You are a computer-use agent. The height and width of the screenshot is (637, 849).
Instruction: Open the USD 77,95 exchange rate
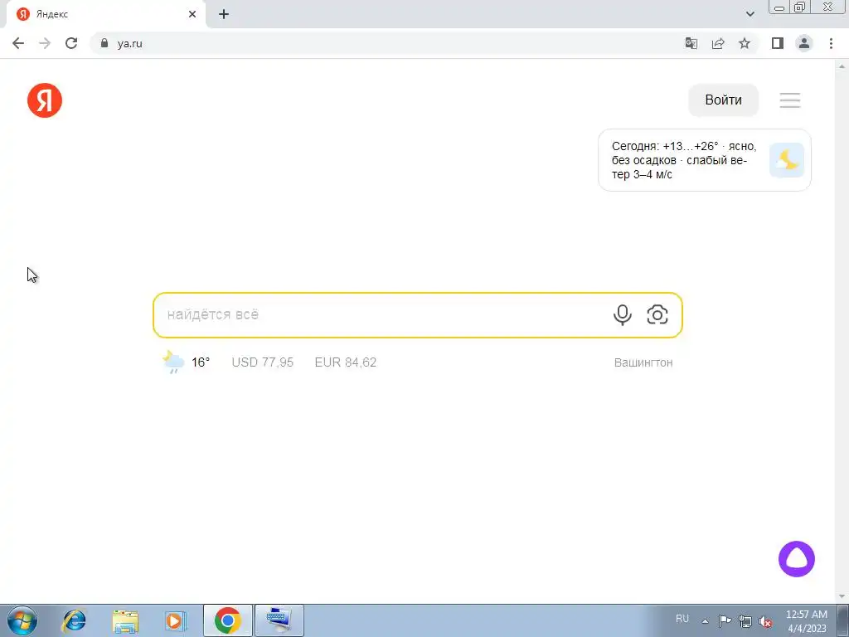(x=263, y=362)
